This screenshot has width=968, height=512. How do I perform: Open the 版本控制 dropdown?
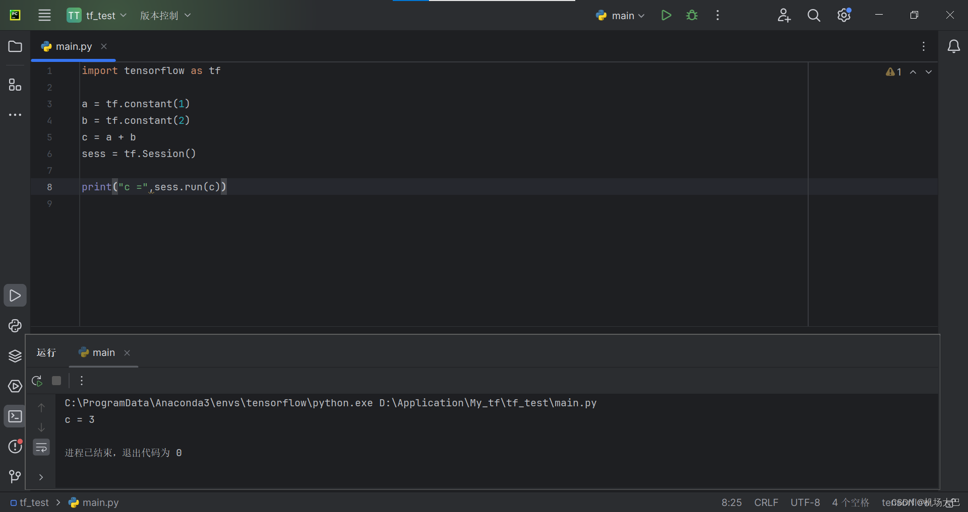click(165, 16)
